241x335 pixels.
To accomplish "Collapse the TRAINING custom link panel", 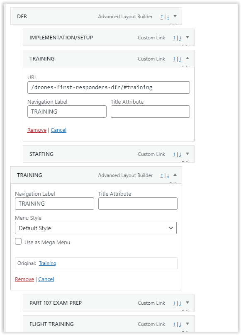I will click(x=187, y=58).
